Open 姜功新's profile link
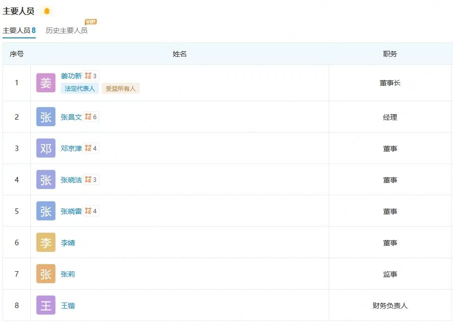This screenshot has height=323, width=453. [71, 76]
